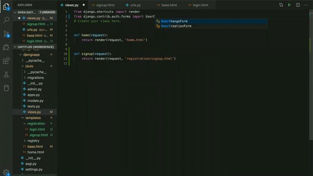Collapse the templates folder
The height and width of the screenshot is (176, 313).
22,118
